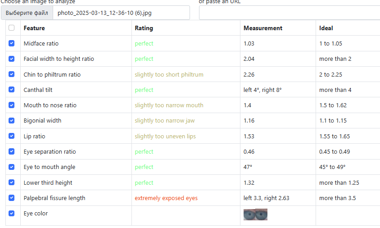Click the measurement value 1.53

point(249,137)
